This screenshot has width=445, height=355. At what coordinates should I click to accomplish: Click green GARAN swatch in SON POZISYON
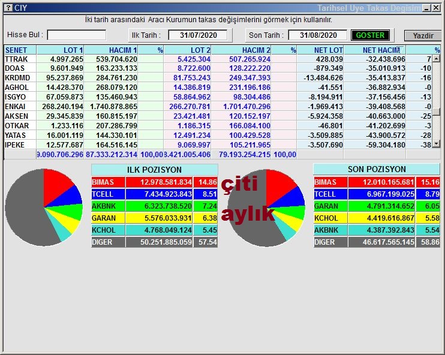coord(330,206)
